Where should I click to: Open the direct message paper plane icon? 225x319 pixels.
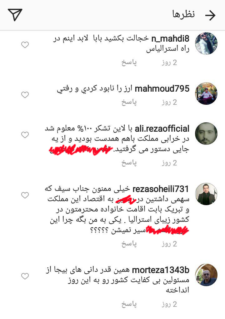pyautogui.click(x=15, y=15)
